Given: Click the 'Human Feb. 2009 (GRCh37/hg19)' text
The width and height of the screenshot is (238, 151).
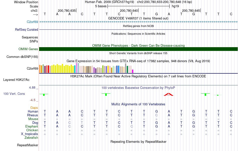Looking at the screenshot, I should click(x=109, y=2).
